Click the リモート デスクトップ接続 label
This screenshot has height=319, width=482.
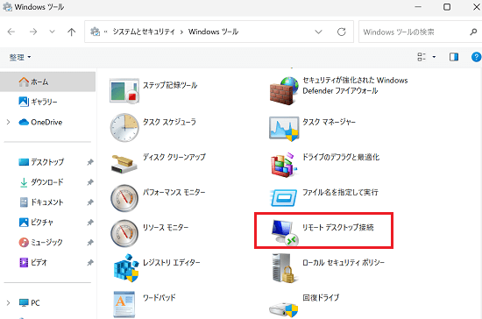(x=338, y=227)
